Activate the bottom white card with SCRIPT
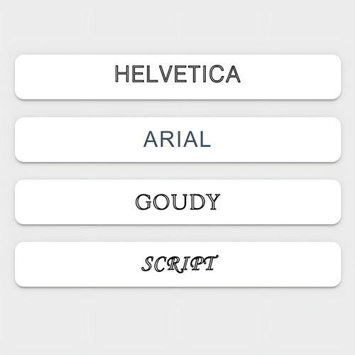Image resolution: width=355 pixels, height=355 pixels. (x=177, y=264)
